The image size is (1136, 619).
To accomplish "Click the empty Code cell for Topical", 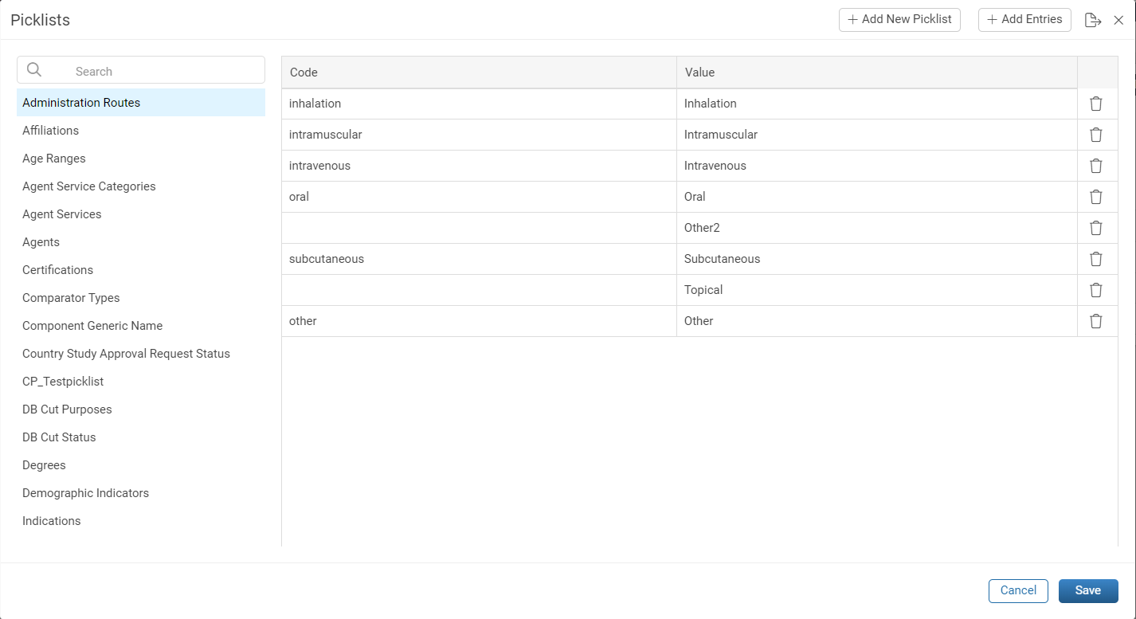I will (x=479, y=290).
